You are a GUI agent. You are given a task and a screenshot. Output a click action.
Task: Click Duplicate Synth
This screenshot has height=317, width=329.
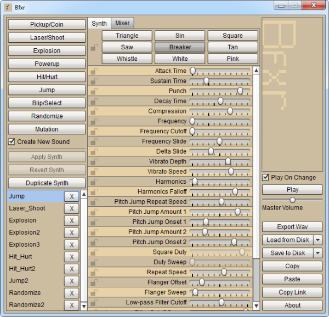tap(47, 183)
